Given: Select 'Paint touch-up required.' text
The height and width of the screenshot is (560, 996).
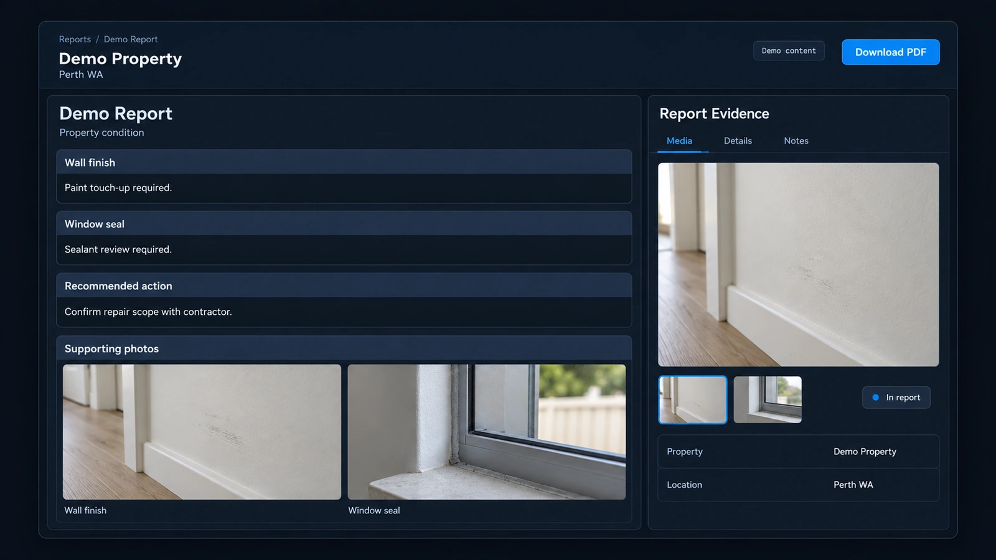Looking at the screenshot, I should pos(118,188).
